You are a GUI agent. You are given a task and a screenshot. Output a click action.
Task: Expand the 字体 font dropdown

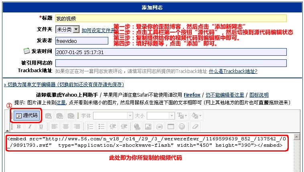click(130, 115)
